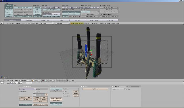
Task: Open the System & OpenGL preferences tab
Action: (94, 20)
